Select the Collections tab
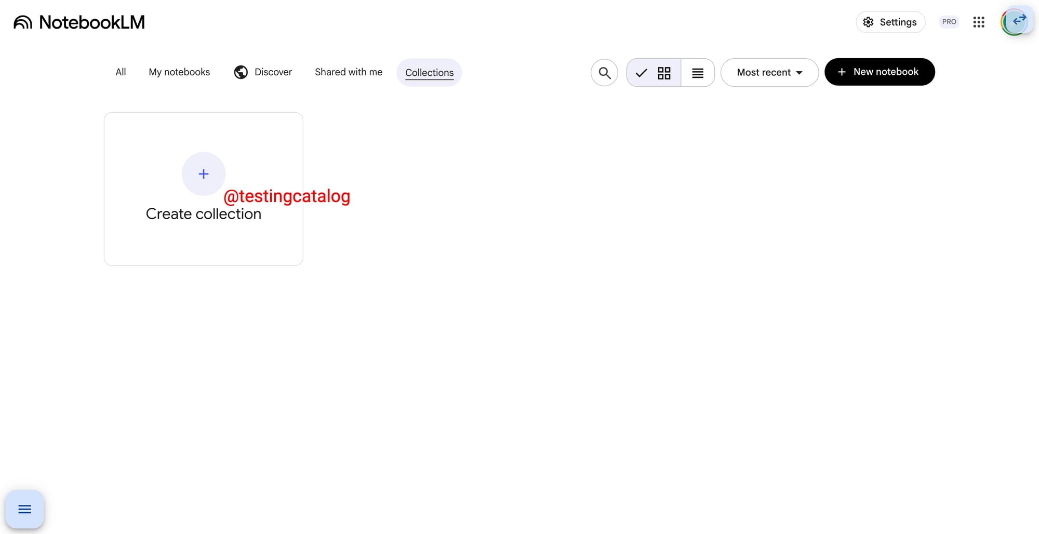1039x534 pixels. coord(429,73)
